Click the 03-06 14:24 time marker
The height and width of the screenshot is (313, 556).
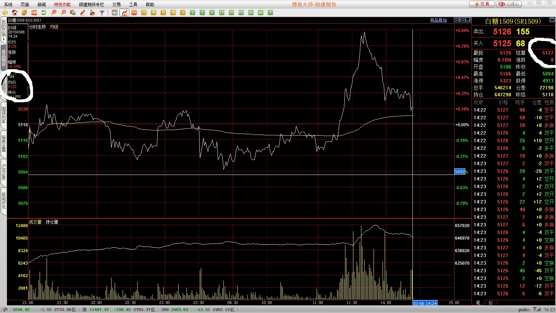pos(425,303)
